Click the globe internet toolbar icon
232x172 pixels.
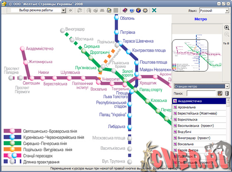tap(138, 10)
